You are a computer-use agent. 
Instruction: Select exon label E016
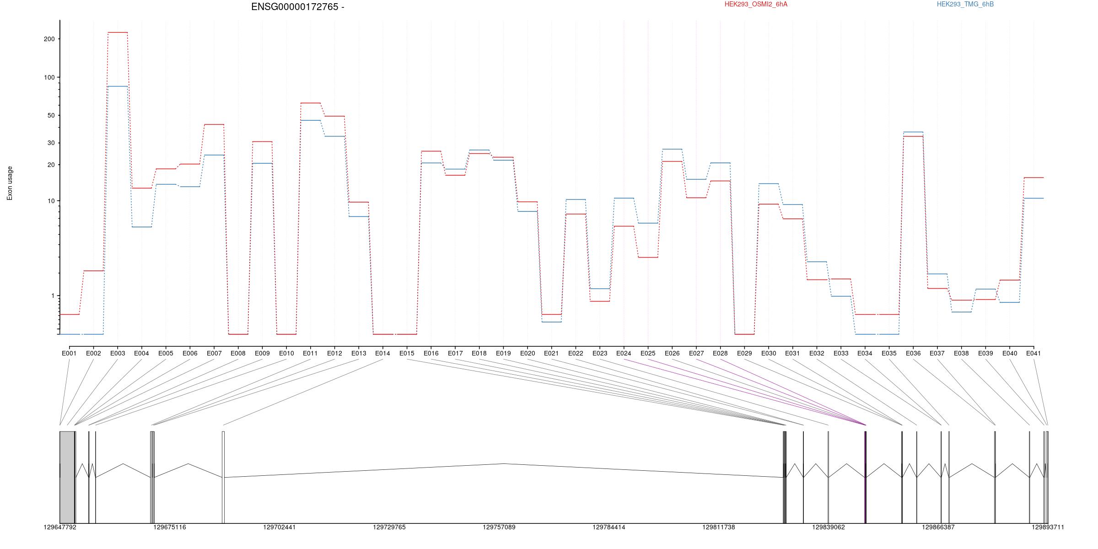[x=431, y=353]
